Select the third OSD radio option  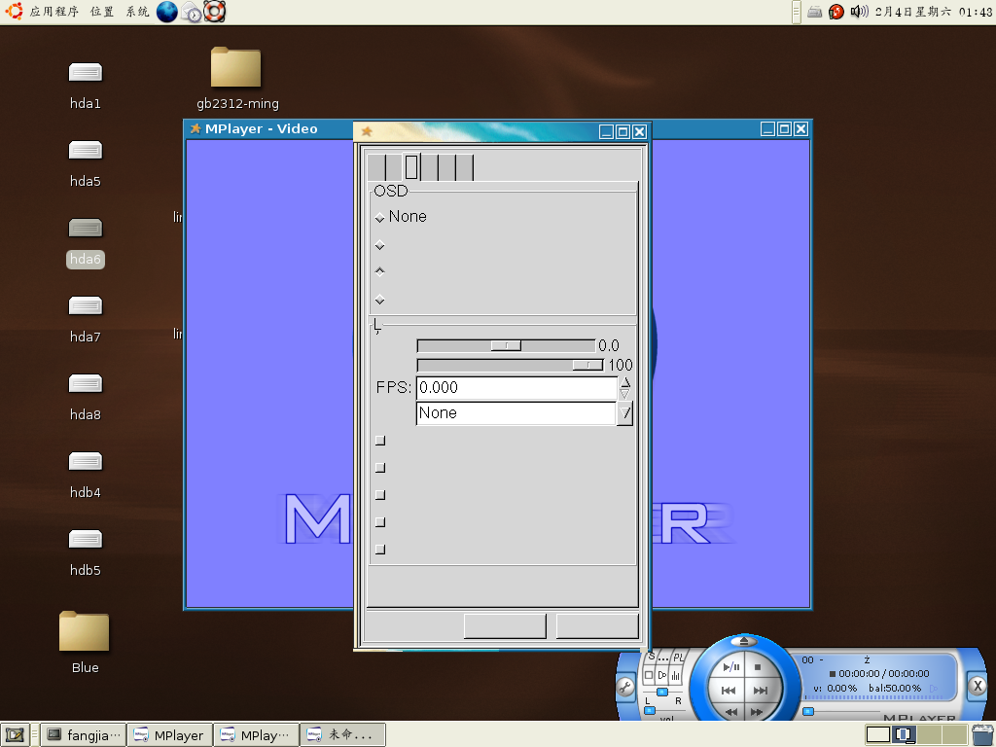[380, 272]
